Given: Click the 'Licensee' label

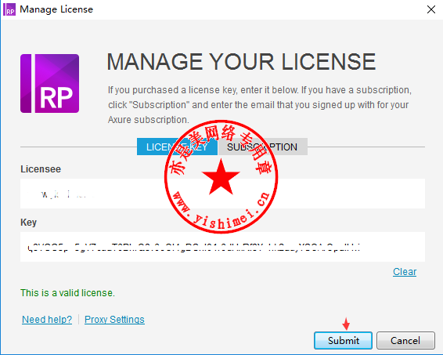Looking at the screenshot, I should point(41,169).
